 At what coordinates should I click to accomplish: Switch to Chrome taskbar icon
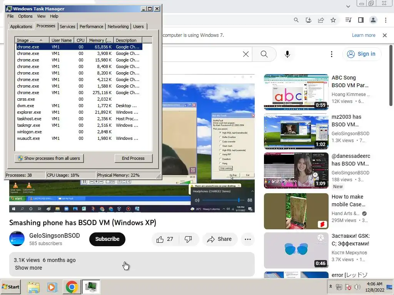click(x=72, y=287)
